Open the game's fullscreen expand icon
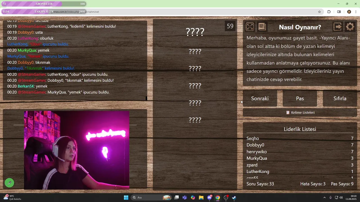The height and width of the screenshot is (202, 360). point(250,27)
